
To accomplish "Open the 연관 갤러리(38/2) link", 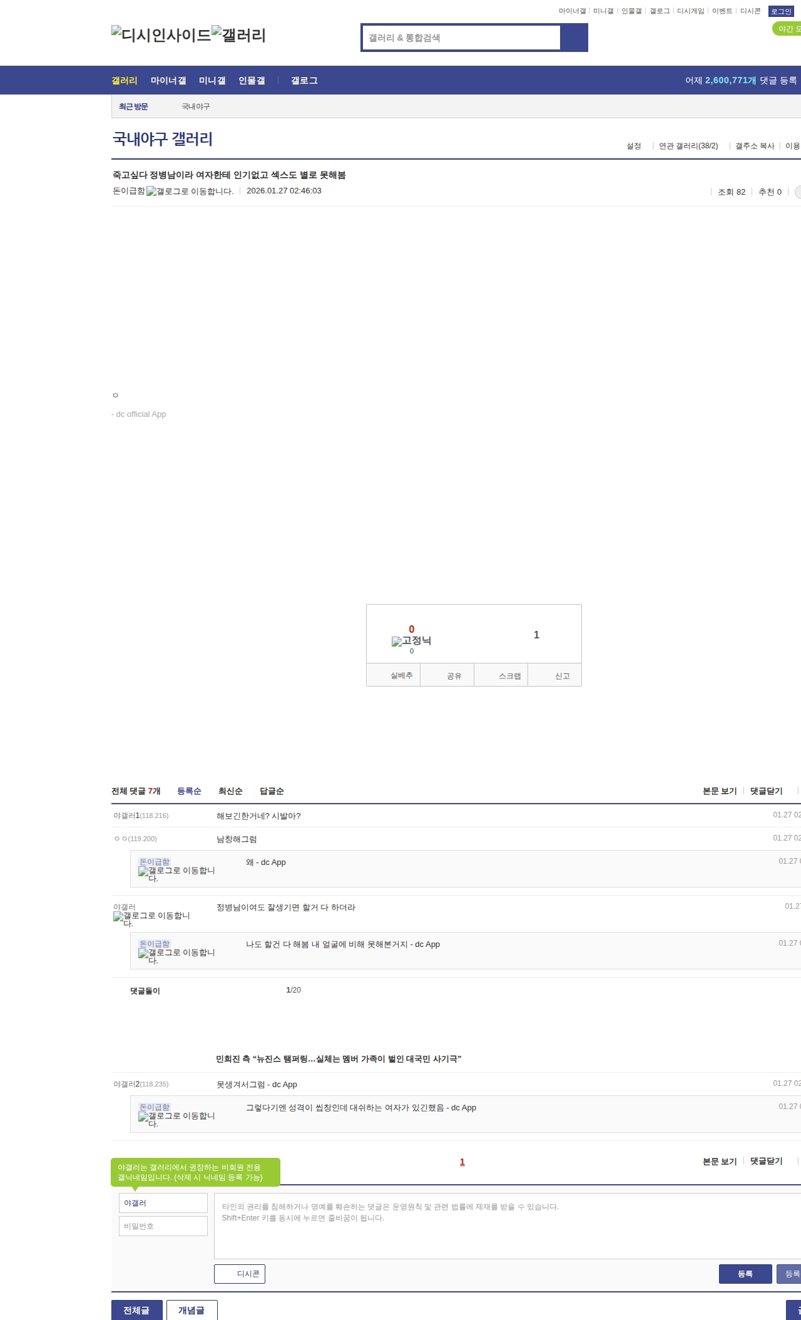I will (x=688, y=146).
